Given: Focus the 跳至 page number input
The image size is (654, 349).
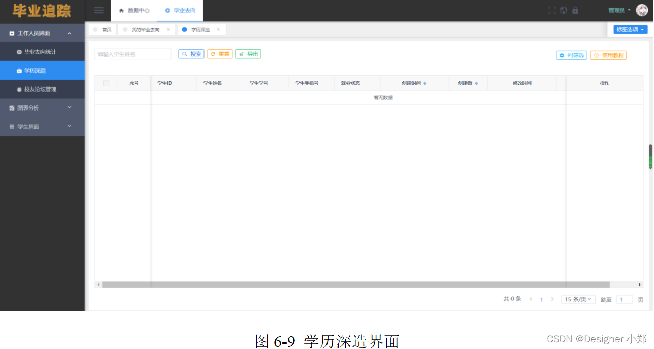Looking at the screenshot, I should 624,300.
